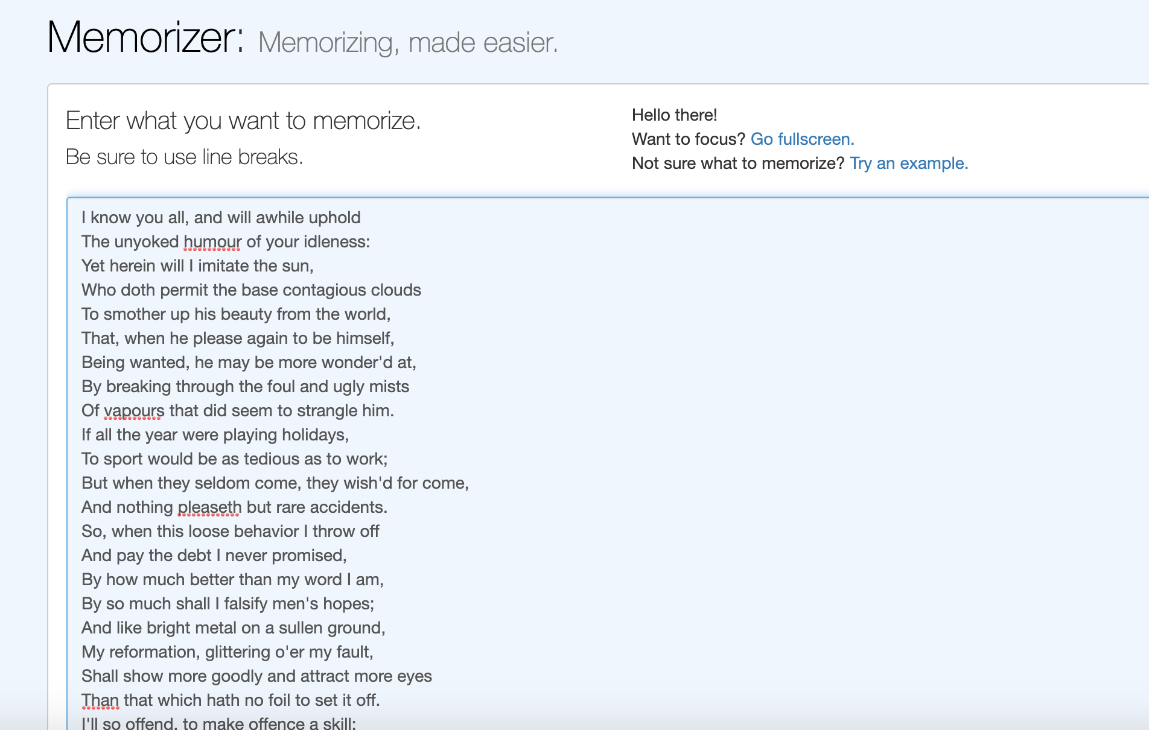Click the underlined word "Than"

coord(100,700)
